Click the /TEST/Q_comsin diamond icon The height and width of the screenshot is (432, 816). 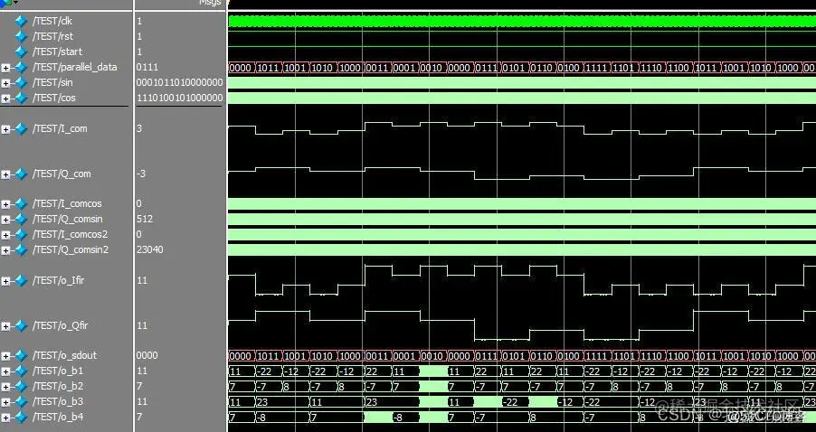pyautogui.click(x=21, y=219)
